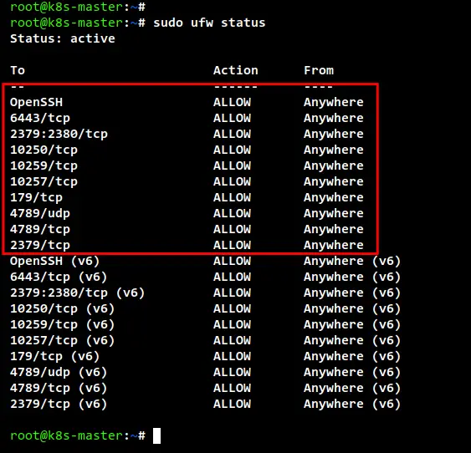This screenshot has height=453, width=471.
Task: Click ALLOW next to 4789/tcp IPv4 rule
Action: (x=232, y=230)
